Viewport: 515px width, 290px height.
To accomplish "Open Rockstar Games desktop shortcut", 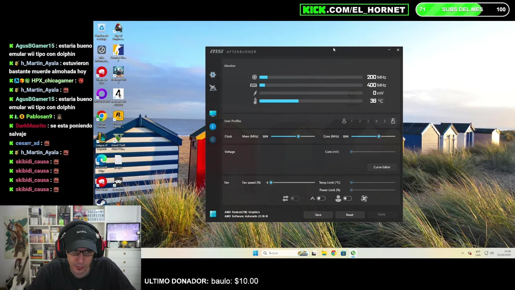I will (x=118, y=119).
